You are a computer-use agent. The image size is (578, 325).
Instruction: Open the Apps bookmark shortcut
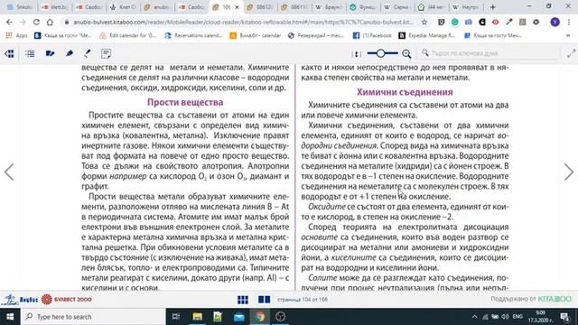[x=17, y=36]
